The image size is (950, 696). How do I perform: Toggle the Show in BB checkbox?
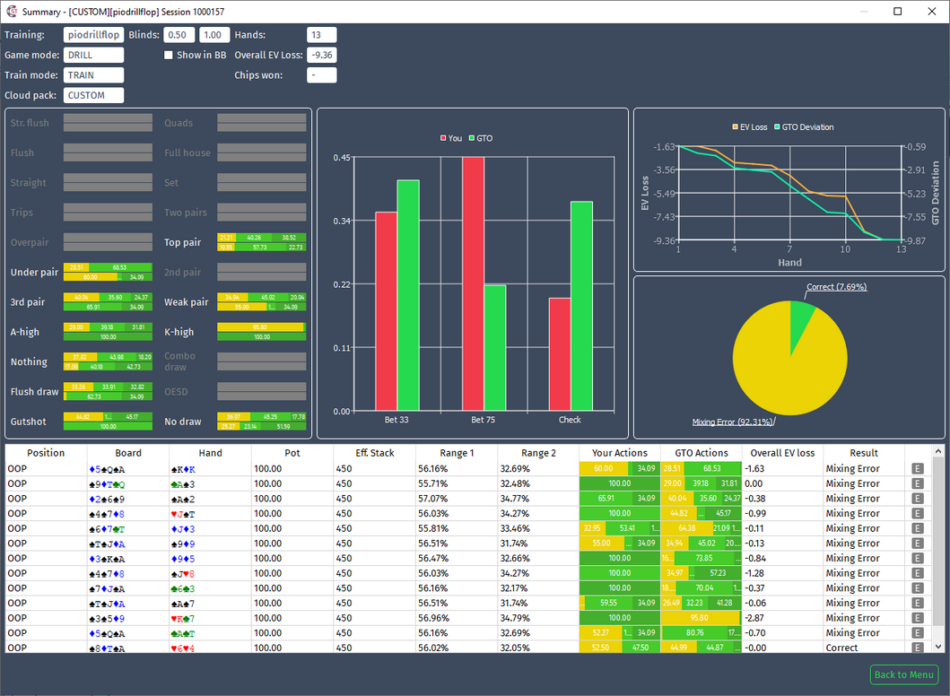pyautogui.click(x=169, y=55)
